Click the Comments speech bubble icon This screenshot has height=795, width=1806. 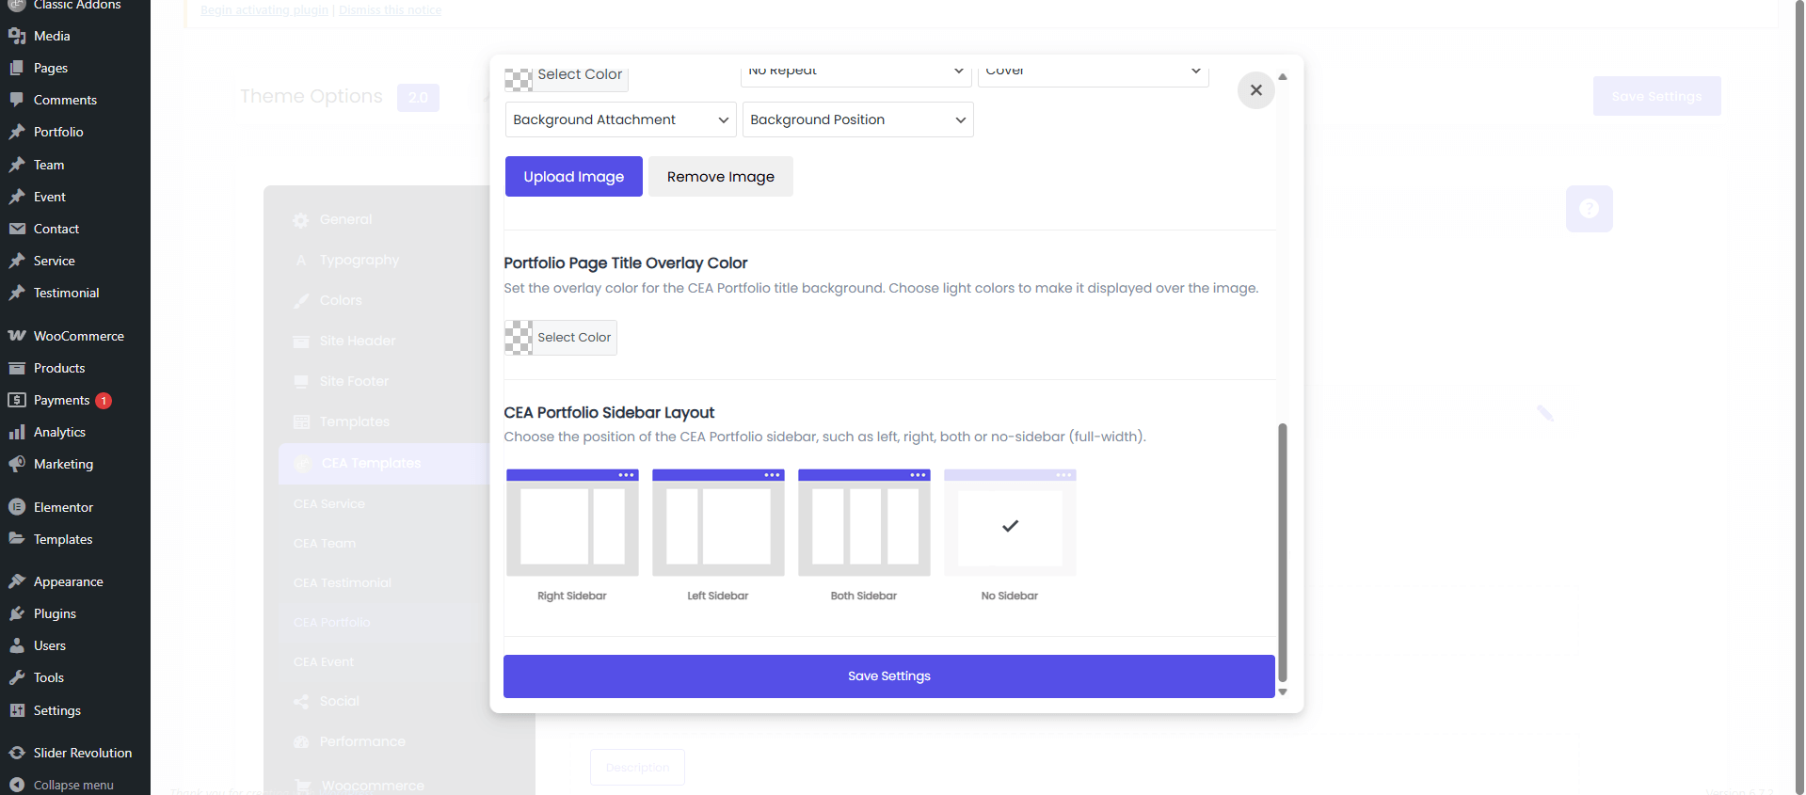[17, 100]
